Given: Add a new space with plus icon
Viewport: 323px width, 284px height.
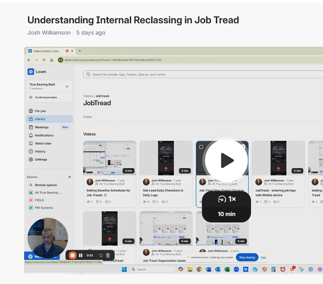Looking at the screenshot, I should point(70,177).
